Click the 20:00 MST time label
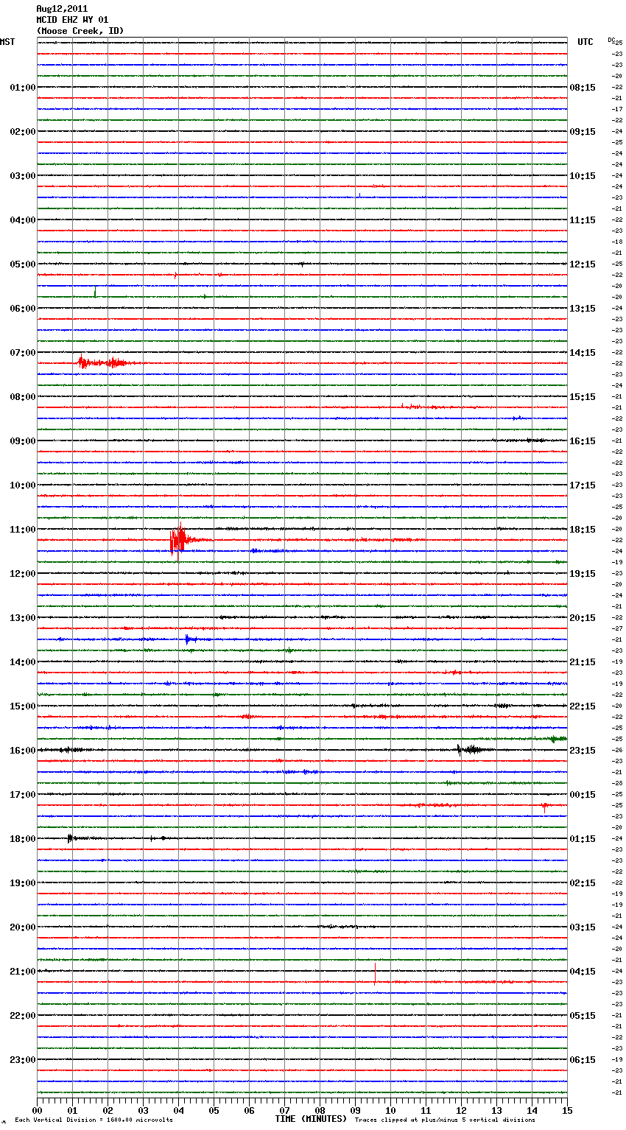626x1130 pixels. pos(23,927)
